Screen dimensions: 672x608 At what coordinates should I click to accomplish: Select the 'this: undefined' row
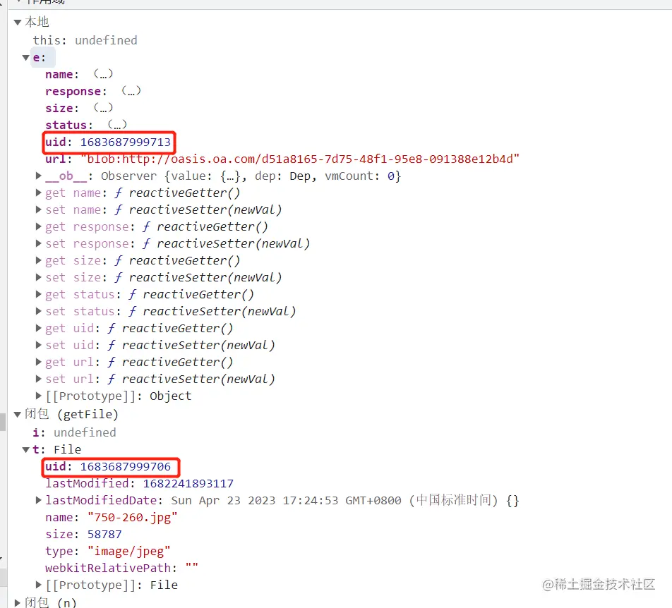85,40
